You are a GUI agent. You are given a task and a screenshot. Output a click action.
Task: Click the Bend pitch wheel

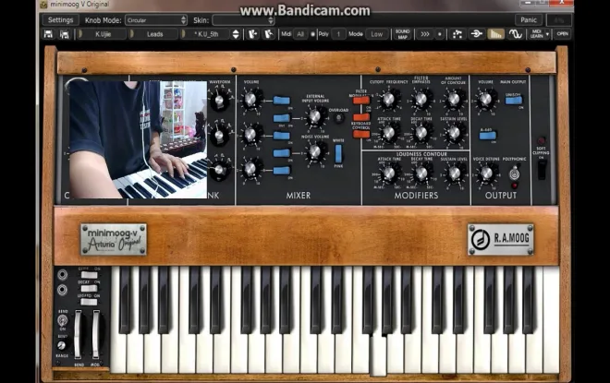point(79,334)
